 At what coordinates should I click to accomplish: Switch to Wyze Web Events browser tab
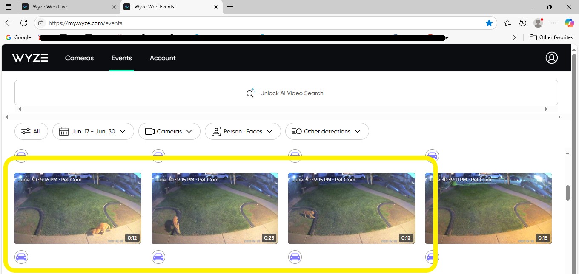[x=171, y=7]
